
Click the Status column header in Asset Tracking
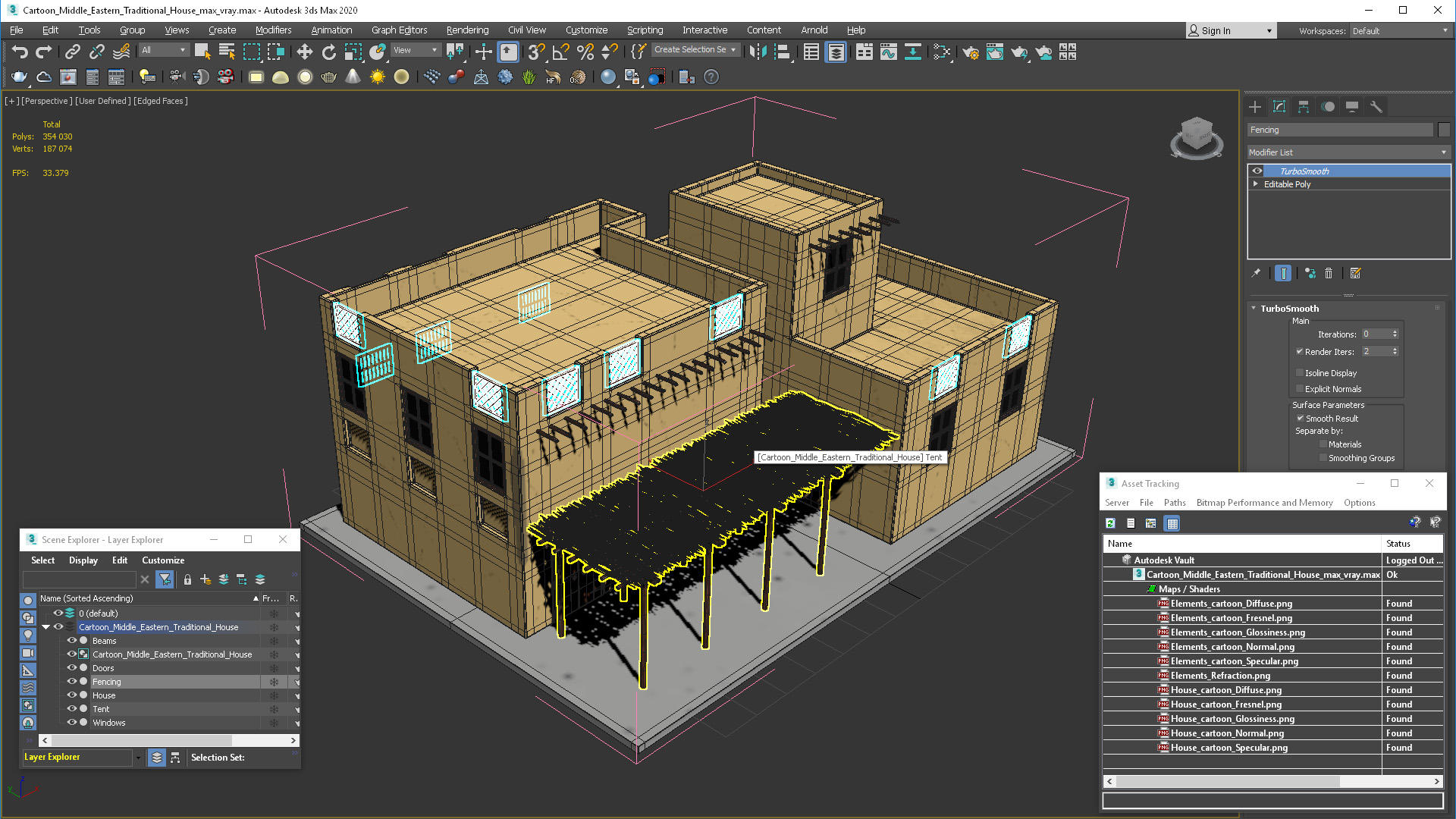click(1412, 544)
